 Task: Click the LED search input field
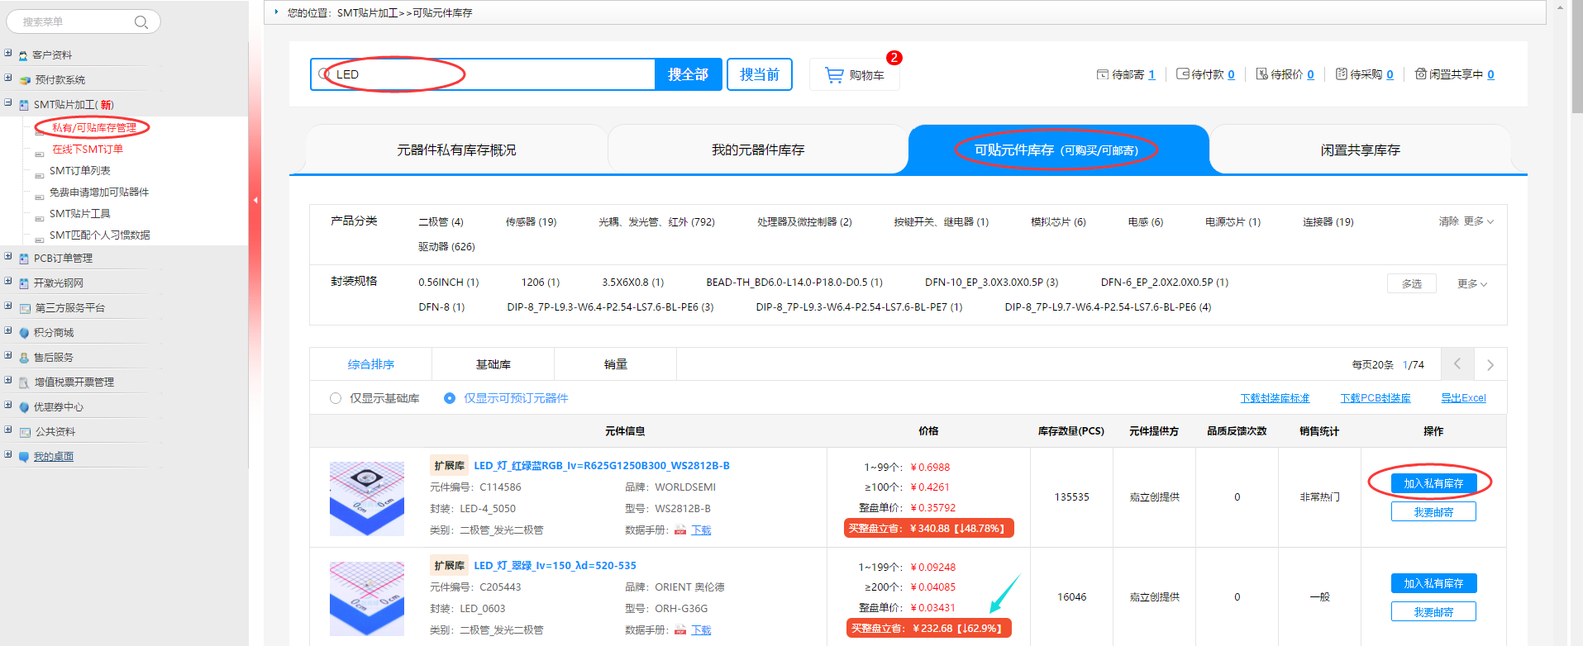488,74
